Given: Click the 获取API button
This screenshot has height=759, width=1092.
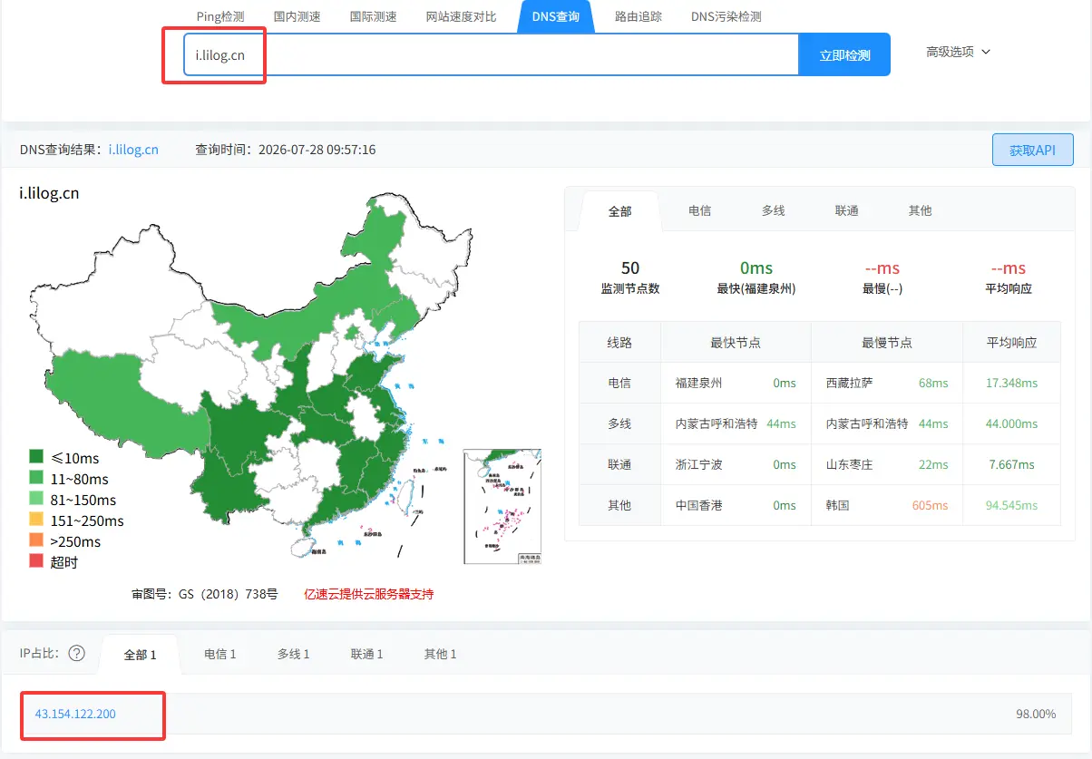Looking at the screenshot, I should [x=1033, y=150].
